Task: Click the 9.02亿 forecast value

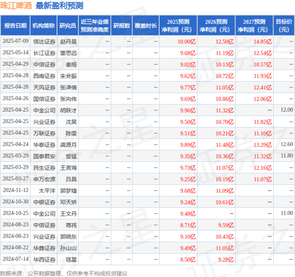Action: (x=188, y=64)
